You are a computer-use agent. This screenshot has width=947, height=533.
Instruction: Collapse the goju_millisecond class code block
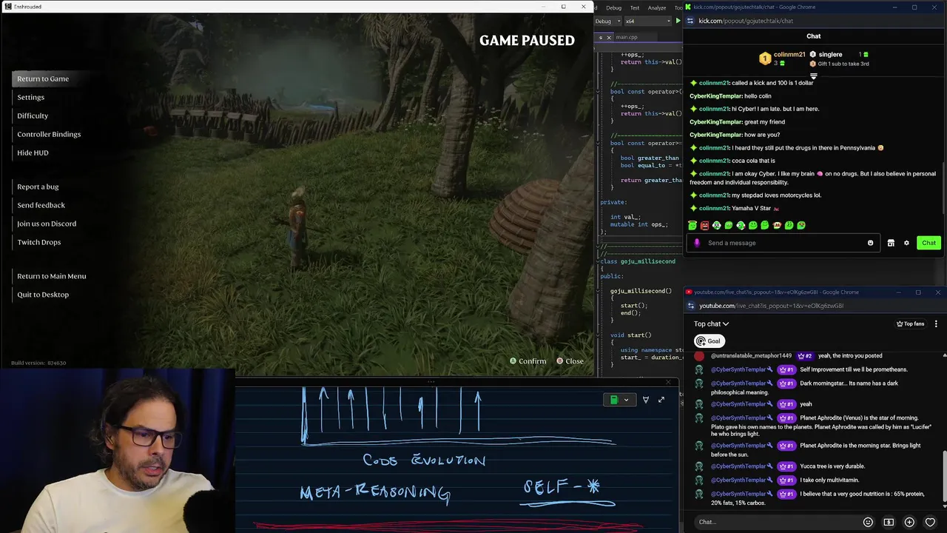point(598,261)
